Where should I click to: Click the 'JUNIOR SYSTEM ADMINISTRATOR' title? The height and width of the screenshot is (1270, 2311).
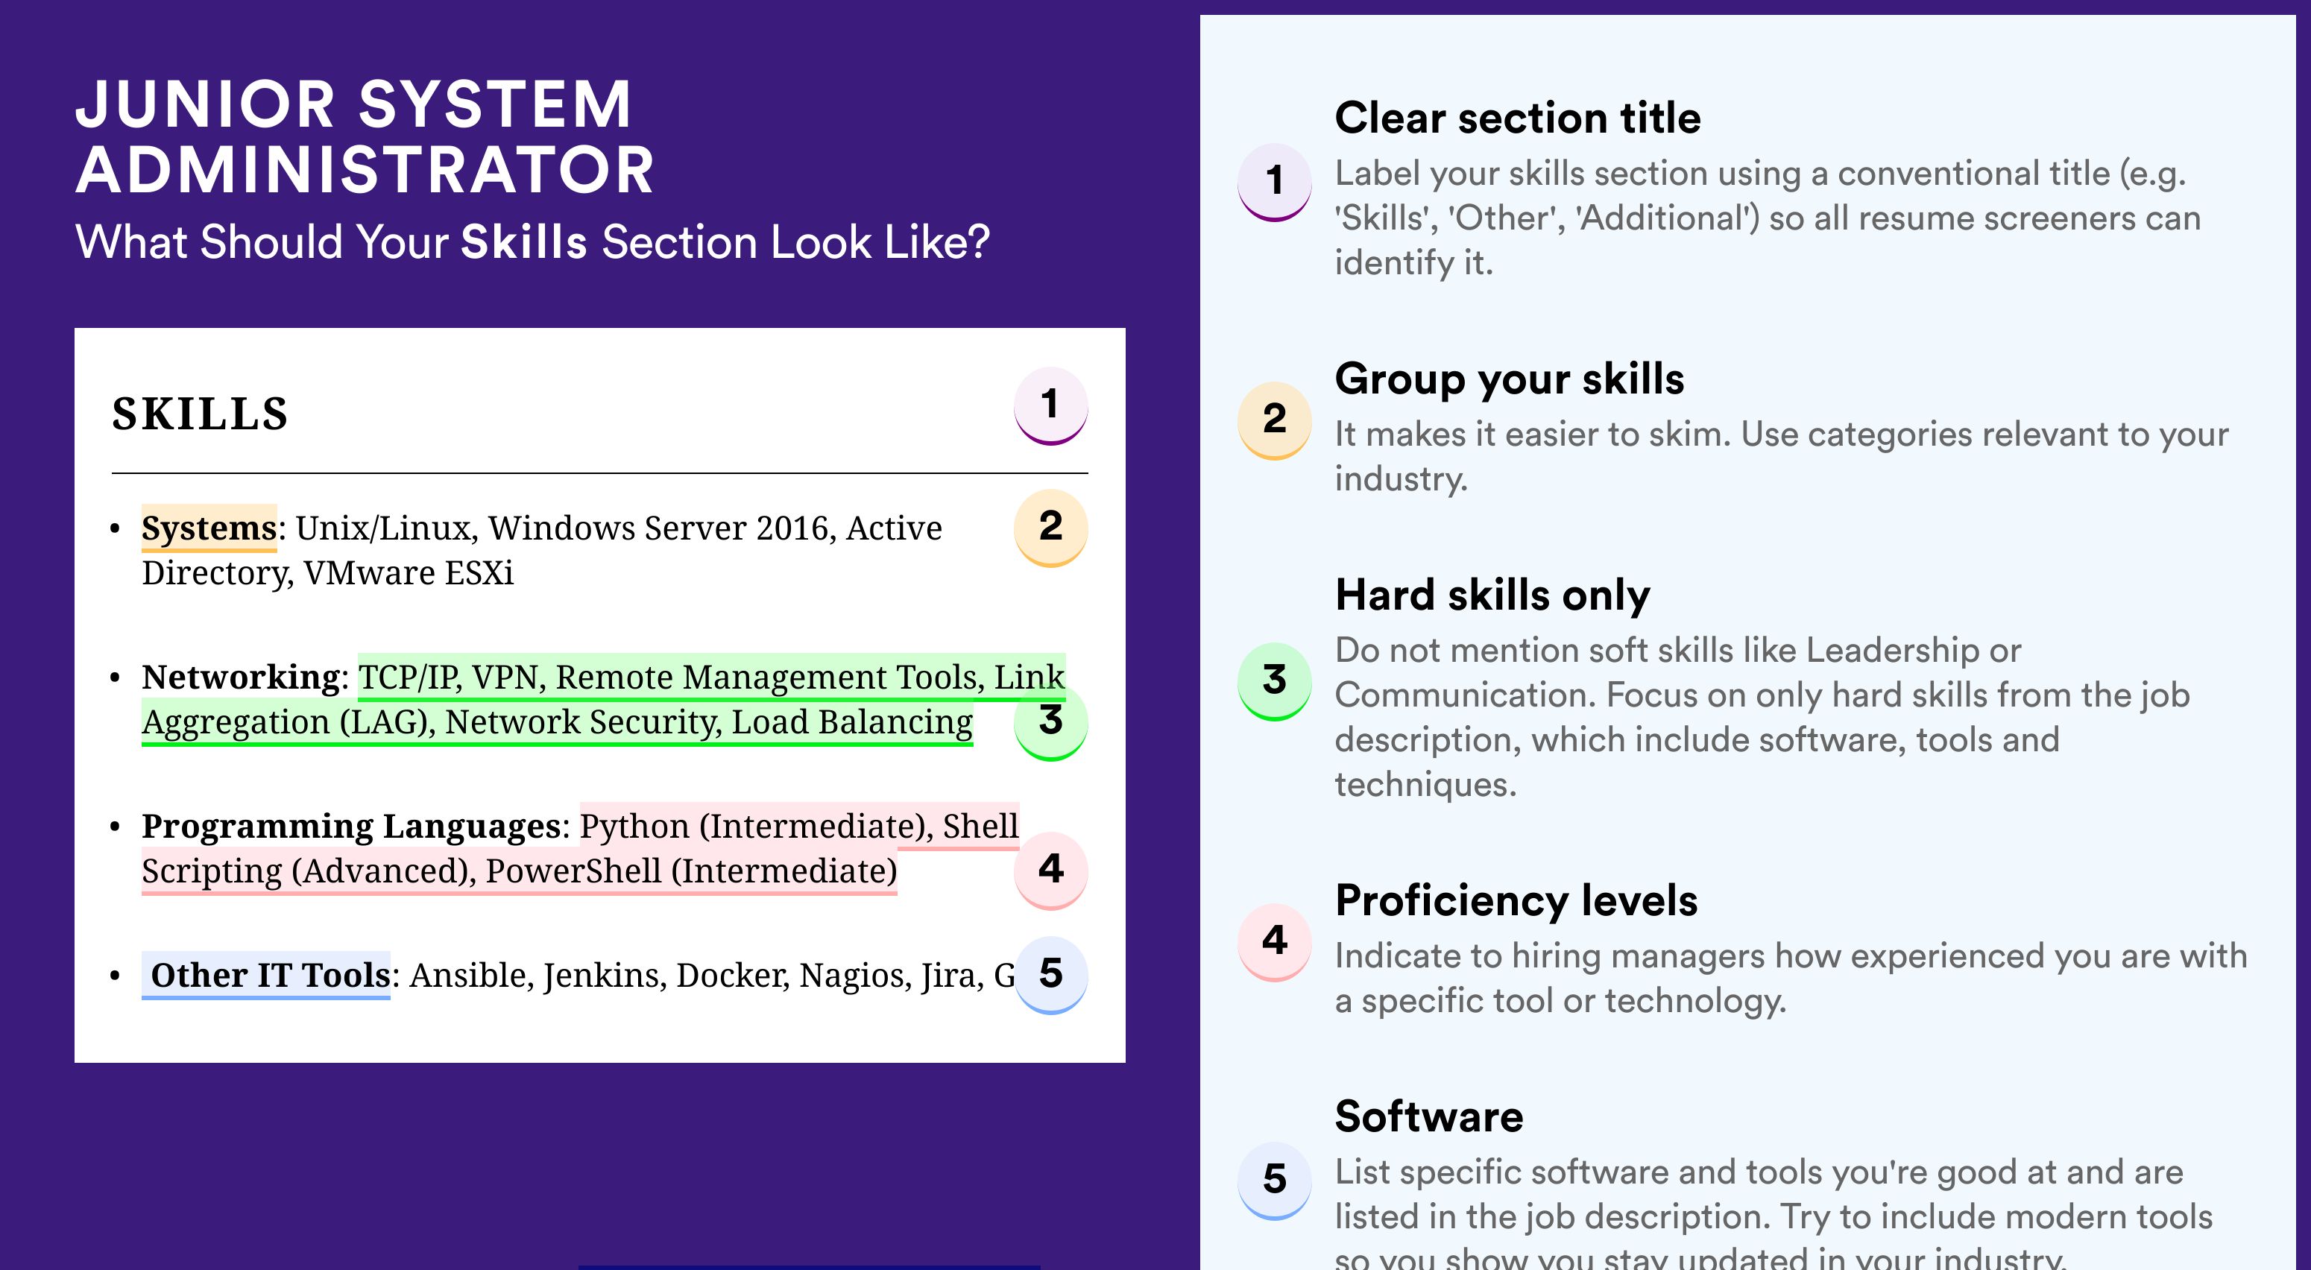[x=365, y=136]
